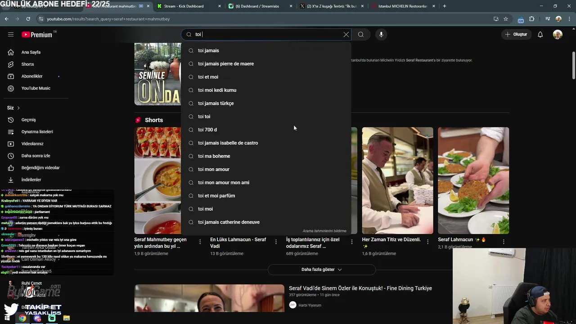This screenshot has width=576, height=324.
Task: Go back with the browser back arrow
Action: (6, 19)
